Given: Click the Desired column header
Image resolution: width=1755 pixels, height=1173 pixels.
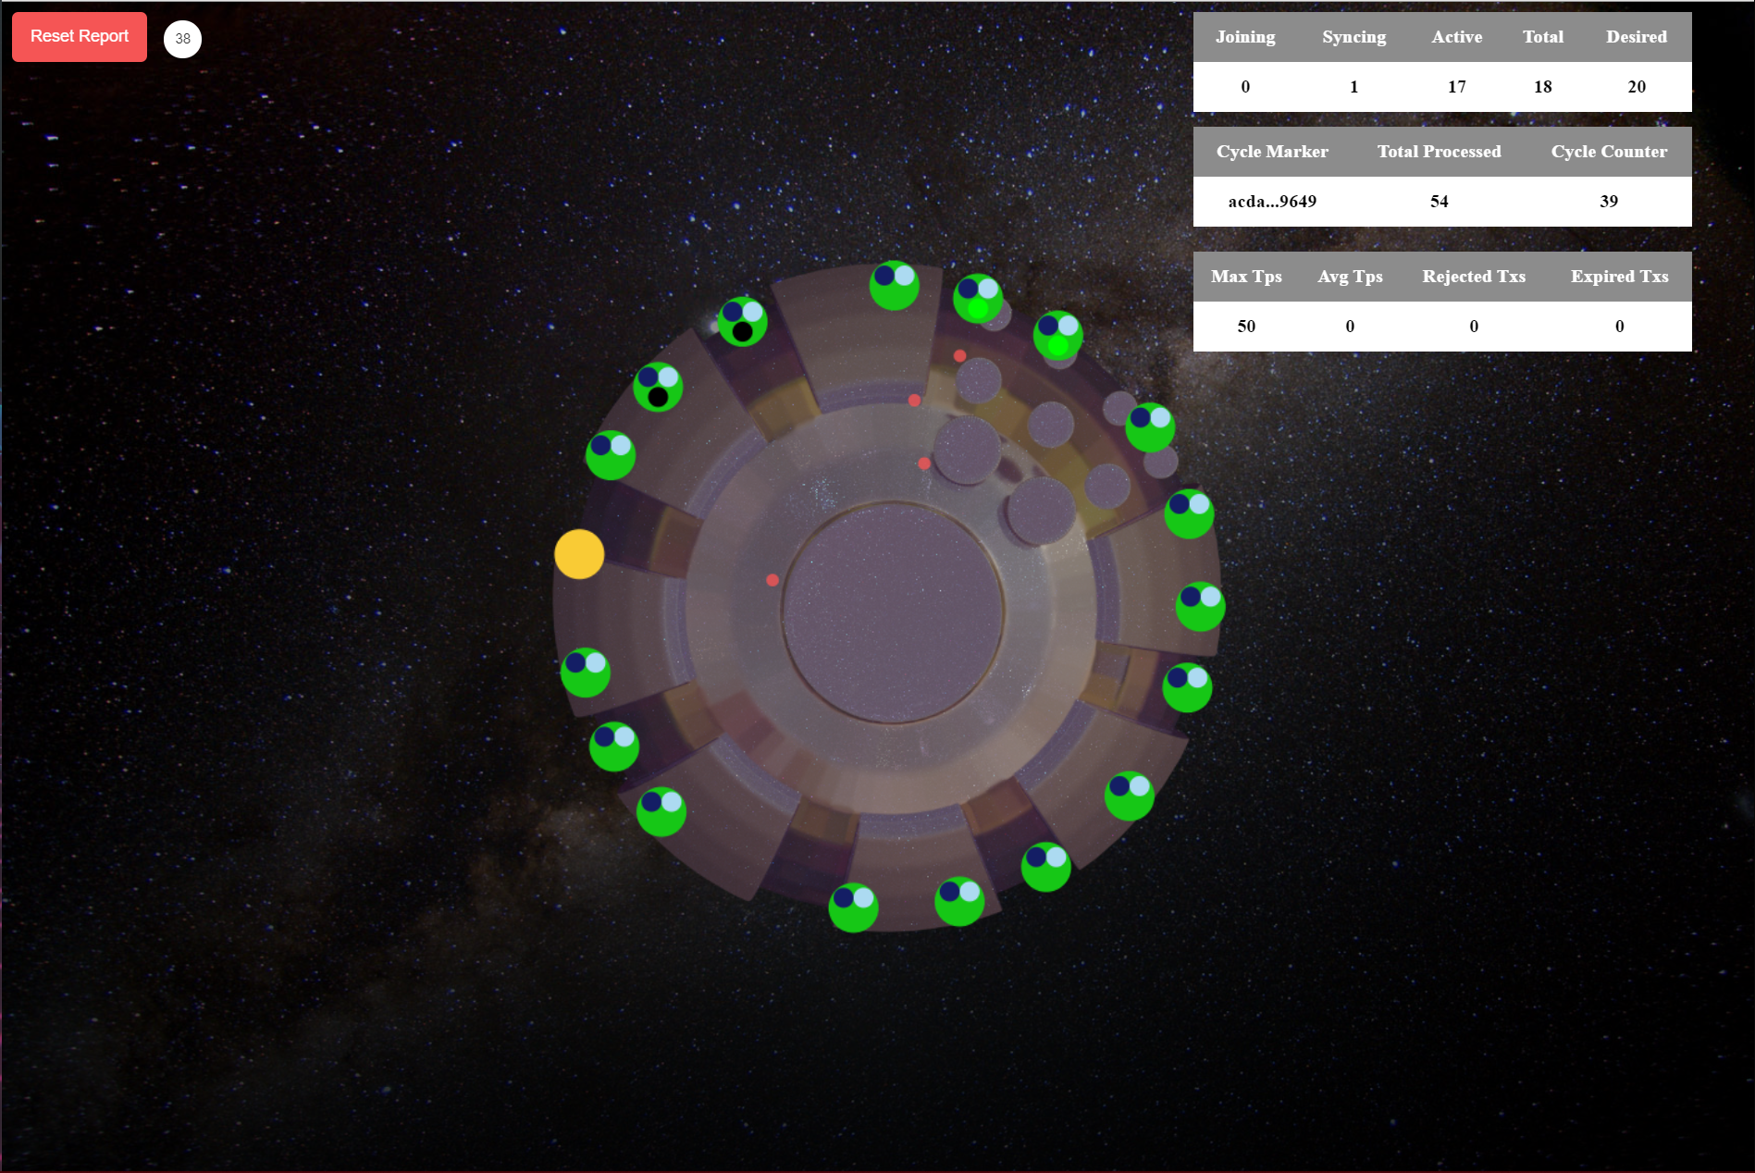Looking at the screenshot, I should pos(1636,37).
